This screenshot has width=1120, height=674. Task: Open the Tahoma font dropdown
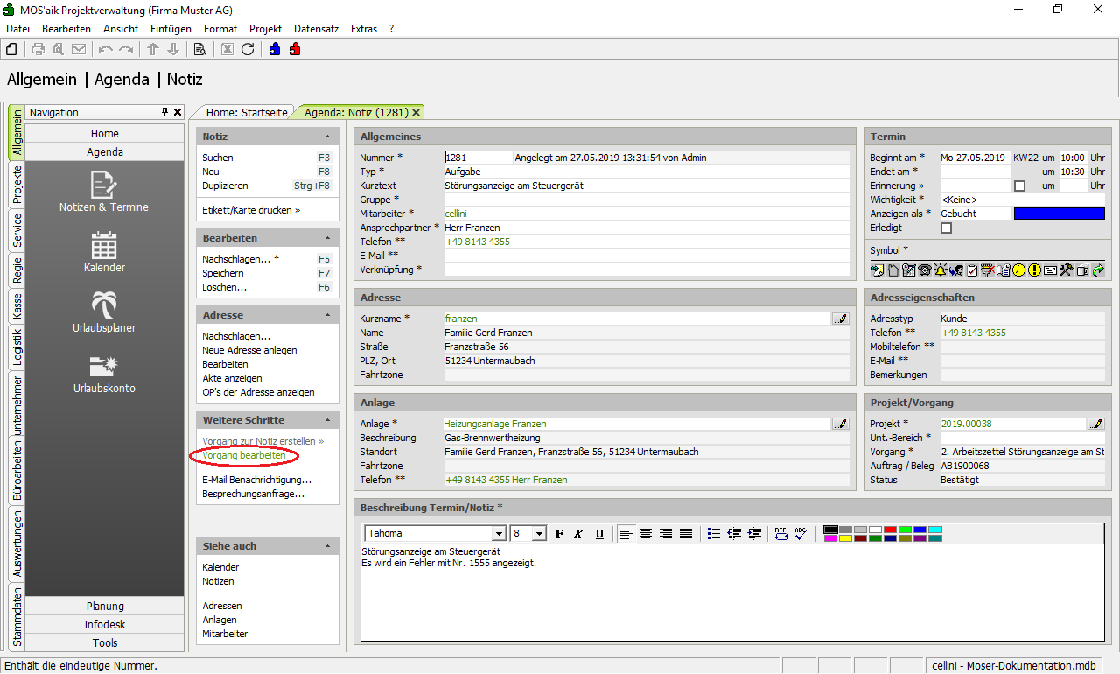[499, 534]
